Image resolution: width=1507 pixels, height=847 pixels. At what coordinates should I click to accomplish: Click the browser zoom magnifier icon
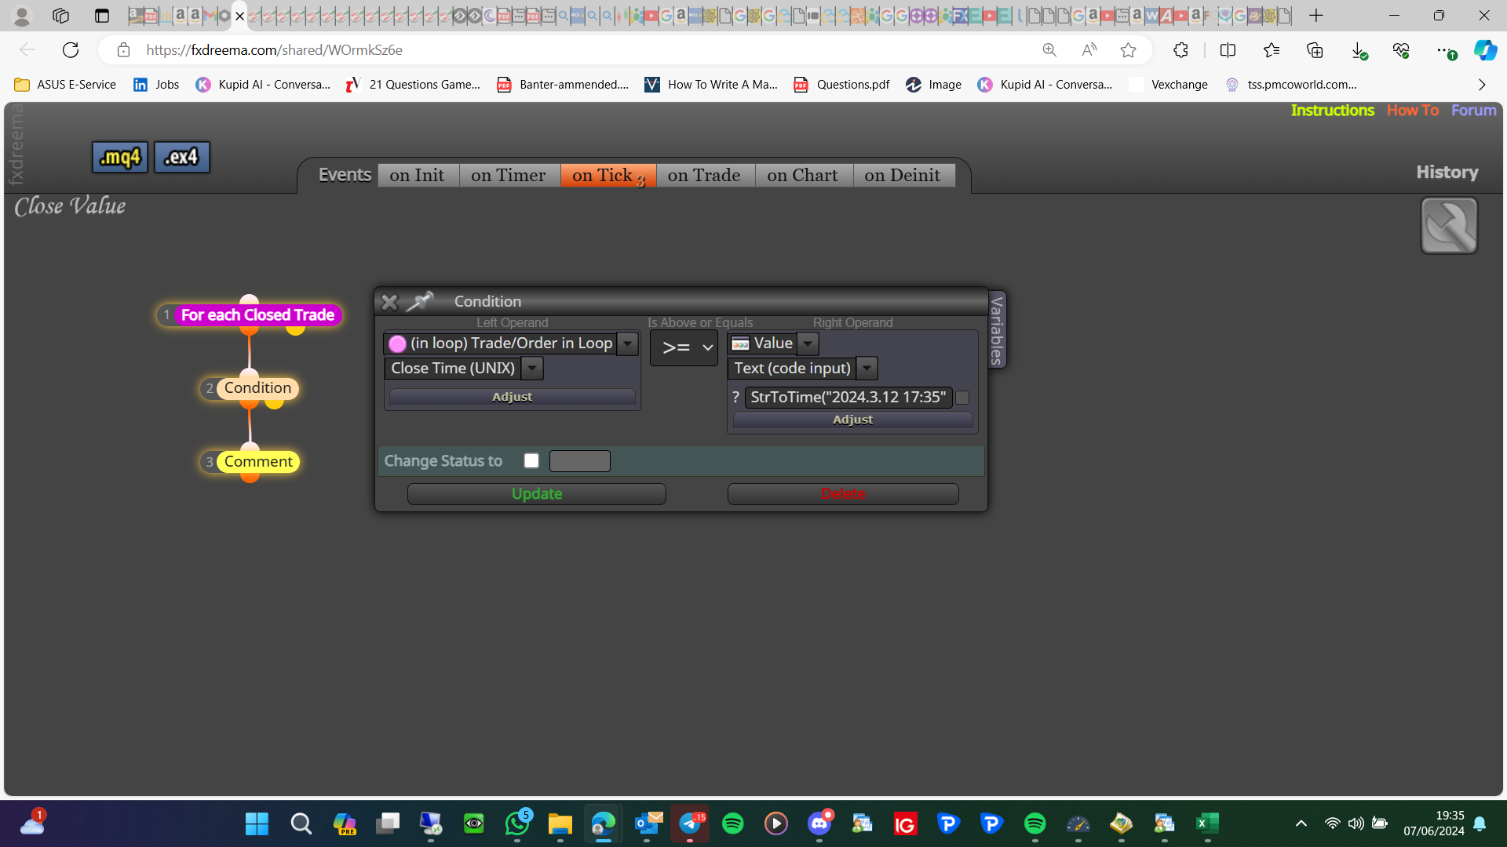click(1049, 50)
